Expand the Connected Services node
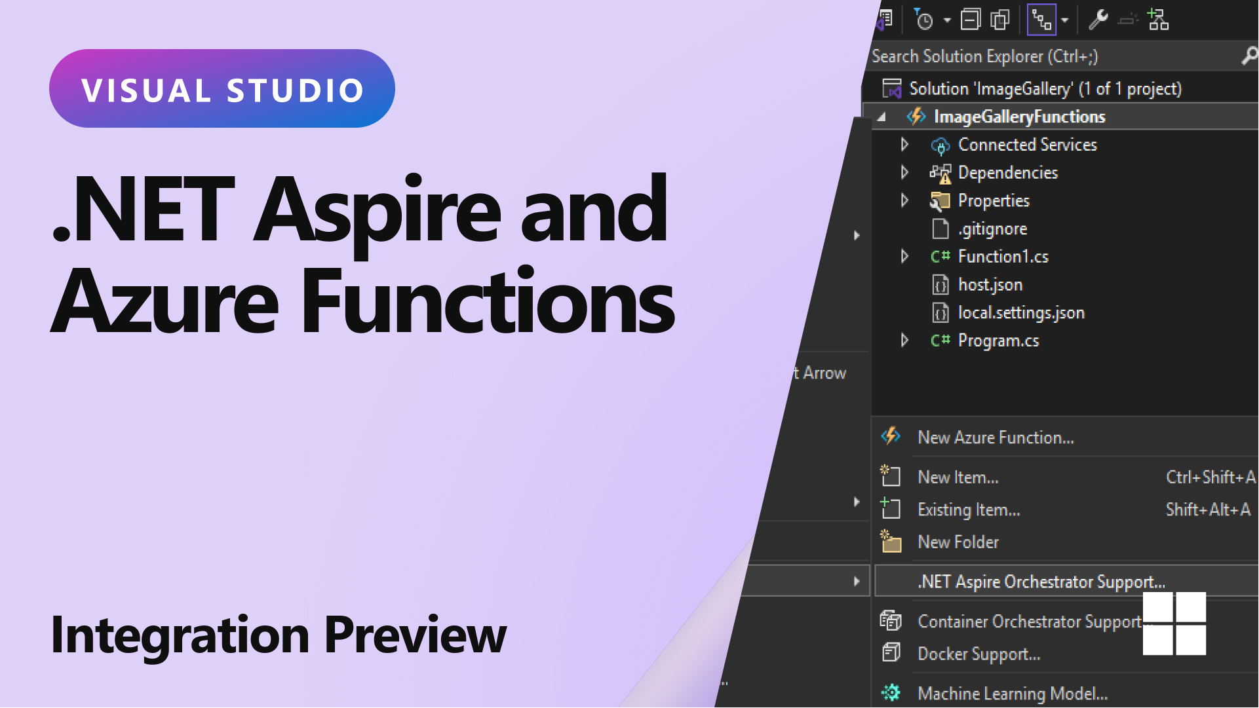Viewport: 1259px width, 708px height. point(904,144)
